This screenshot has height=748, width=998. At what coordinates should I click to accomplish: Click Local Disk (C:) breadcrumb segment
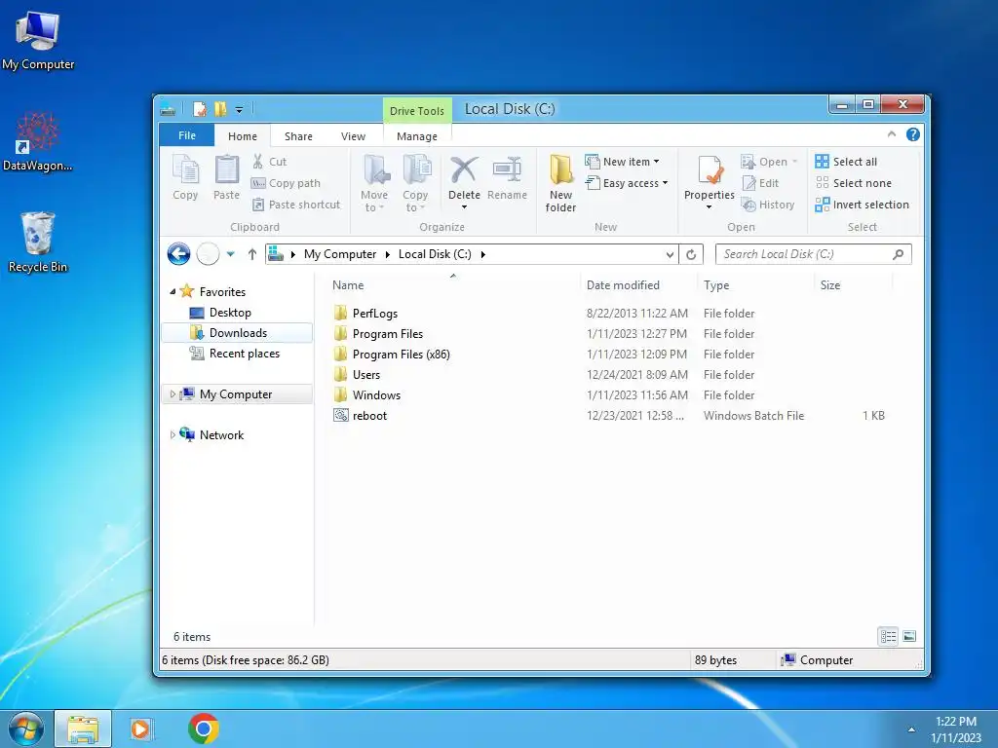click(435, 254)
